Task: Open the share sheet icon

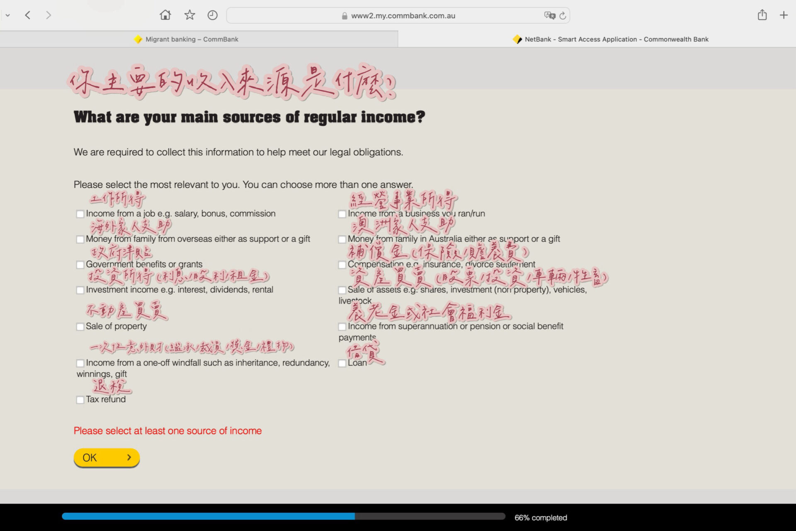Action: coord(762,15)
